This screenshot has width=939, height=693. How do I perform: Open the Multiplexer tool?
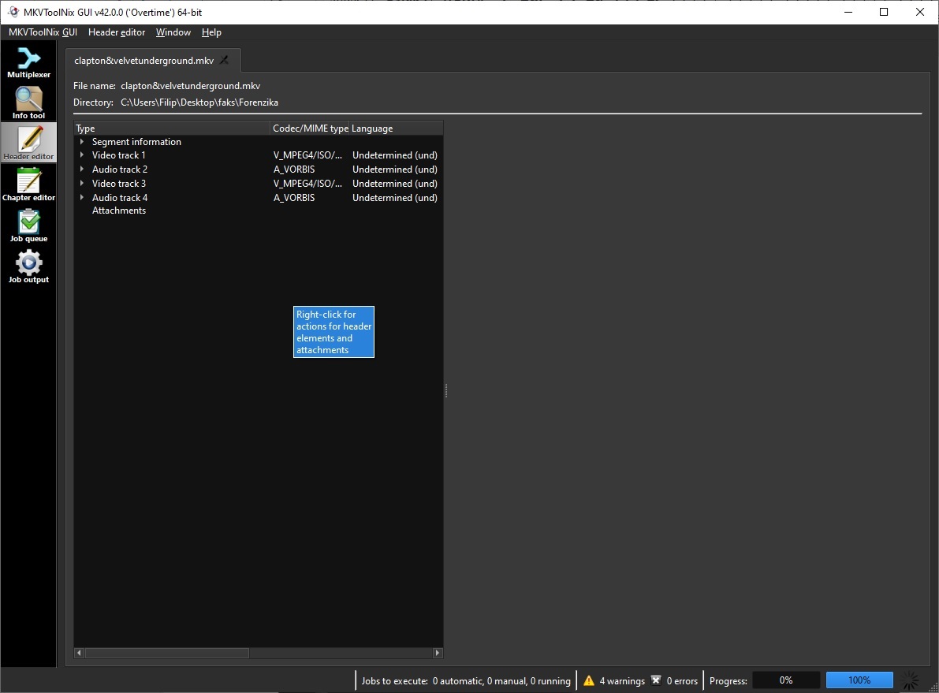coord(28,62)
